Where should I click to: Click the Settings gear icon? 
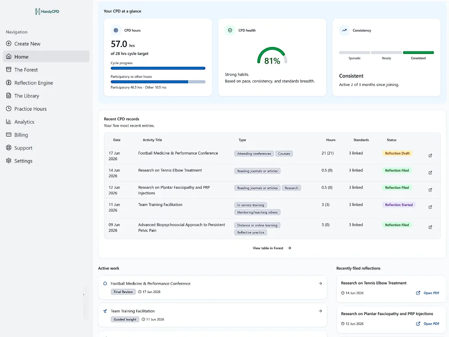tap(9, 161)
